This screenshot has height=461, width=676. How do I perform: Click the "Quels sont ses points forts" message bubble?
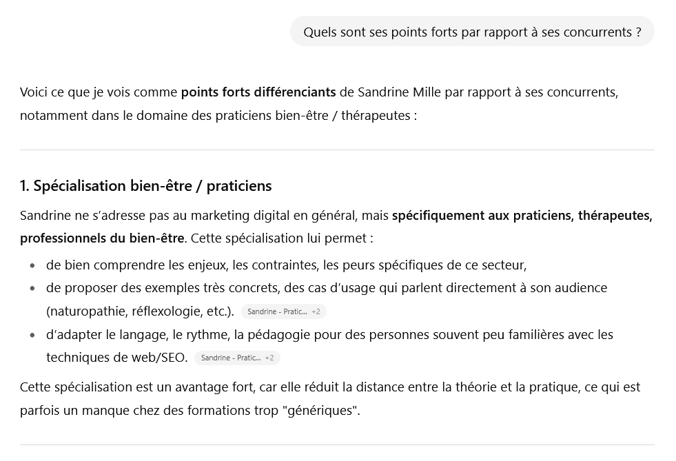(x=472, y=32)
